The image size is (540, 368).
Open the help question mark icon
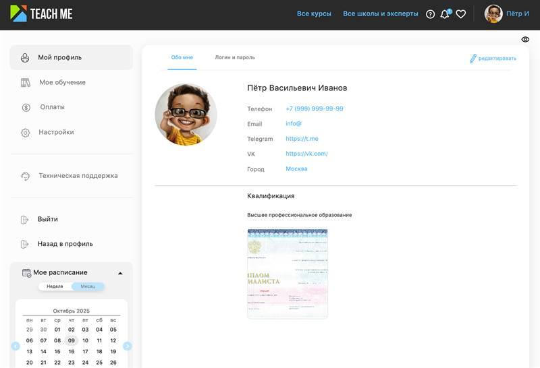431,14
